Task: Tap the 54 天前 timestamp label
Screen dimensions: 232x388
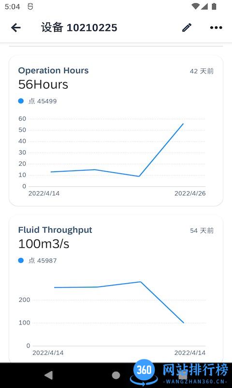Action: (202, 231)
